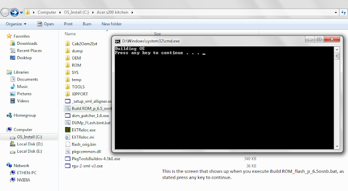Viewport: 348px width, 191px height.
Task: Select flash_orig.bin file icon
Action: click(x=67, y=144)
